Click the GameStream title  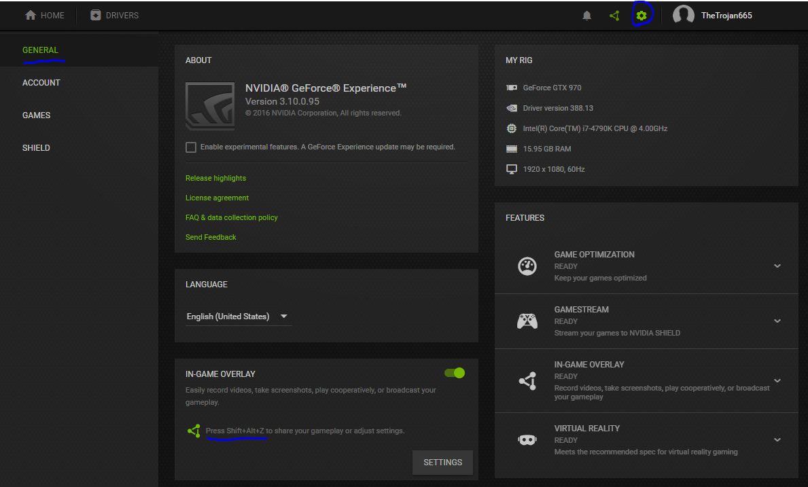pyautogui.click(x=581, y=310)
